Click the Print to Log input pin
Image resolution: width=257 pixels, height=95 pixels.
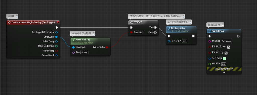pyautogui.click(x=210, y=53)
